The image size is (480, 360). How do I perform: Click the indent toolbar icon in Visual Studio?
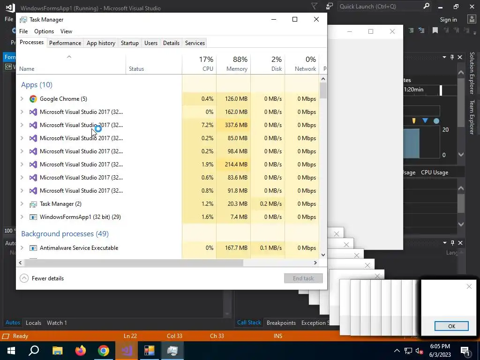pos(411,30)
